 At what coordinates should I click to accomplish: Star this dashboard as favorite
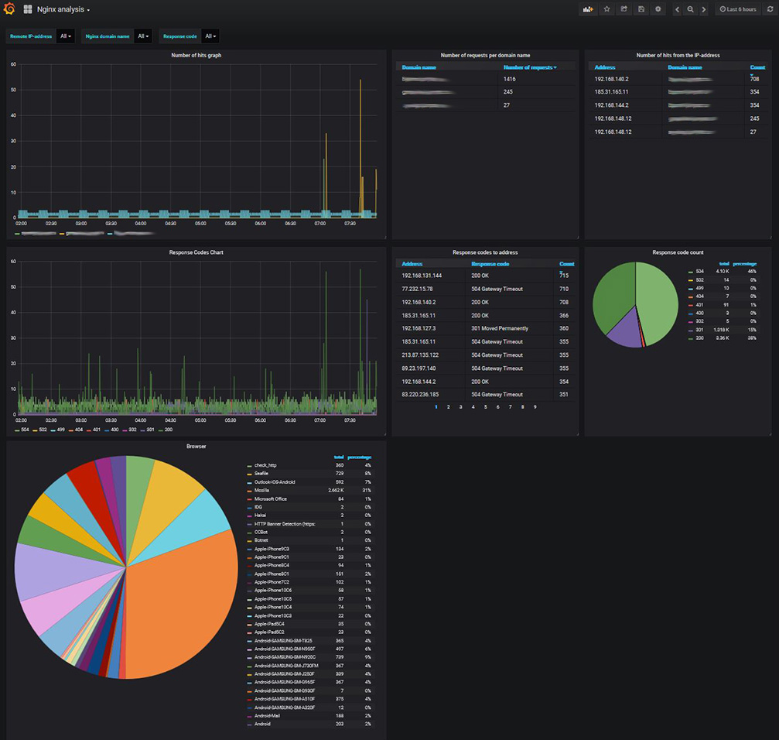point(607,9)
